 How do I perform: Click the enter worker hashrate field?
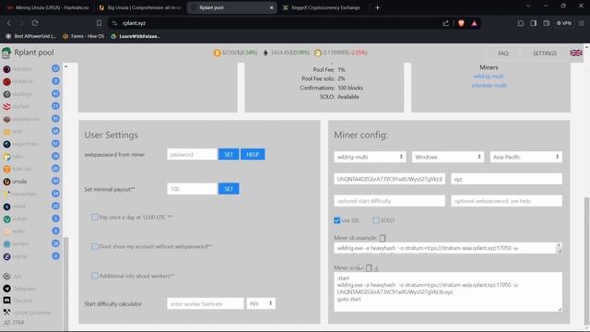pos(206,303)
